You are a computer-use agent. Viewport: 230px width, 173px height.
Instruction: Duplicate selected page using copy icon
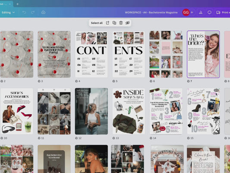[x=114, y=23]
